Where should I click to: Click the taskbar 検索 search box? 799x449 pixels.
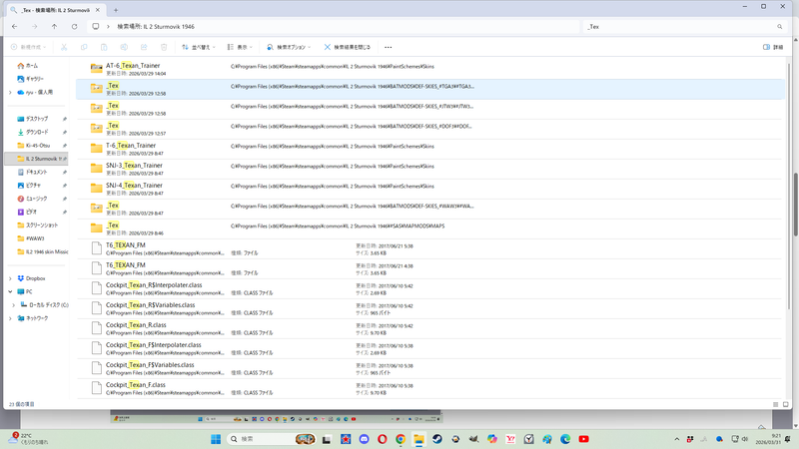click(272, 439)
